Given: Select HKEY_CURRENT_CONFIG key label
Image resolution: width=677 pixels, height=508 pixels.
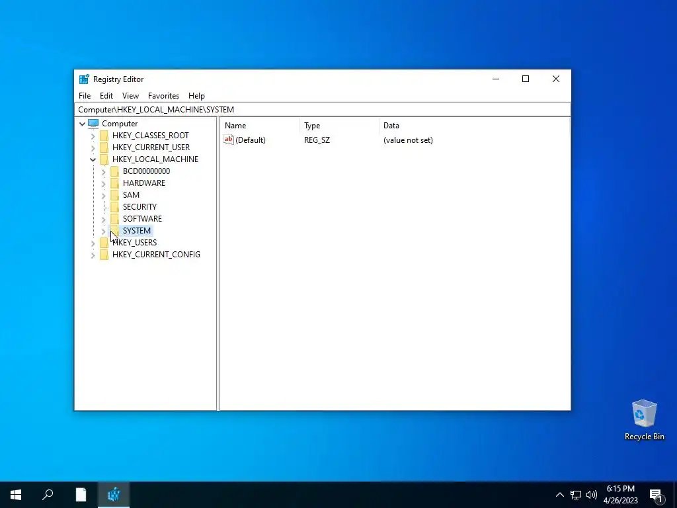Looking at the screenshot, I should click(156, 255).
